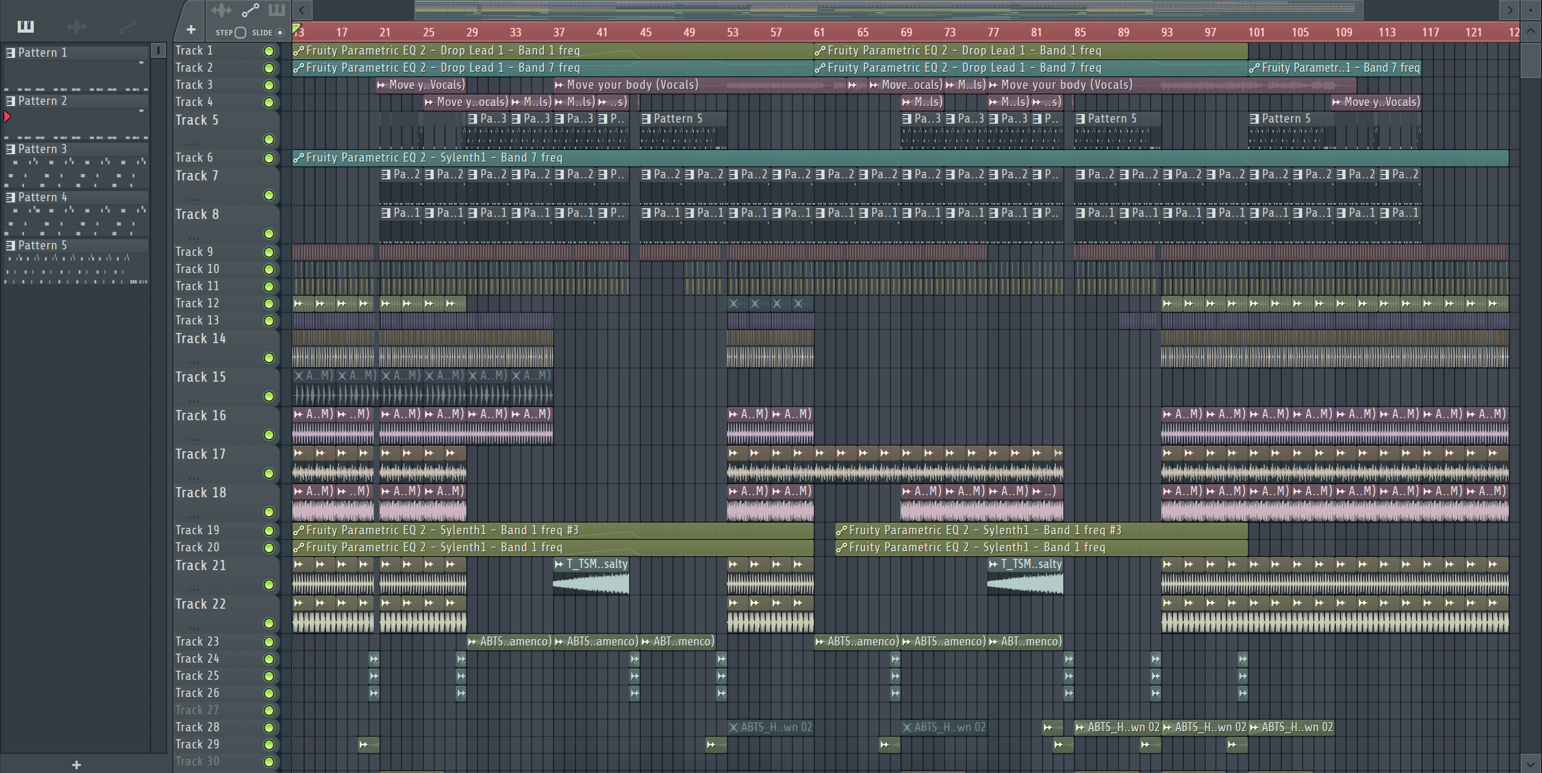Open clip menu of Move y..Vocals) on Track 4
This screenshot has height=773, width=1542.
(1337, 102)
